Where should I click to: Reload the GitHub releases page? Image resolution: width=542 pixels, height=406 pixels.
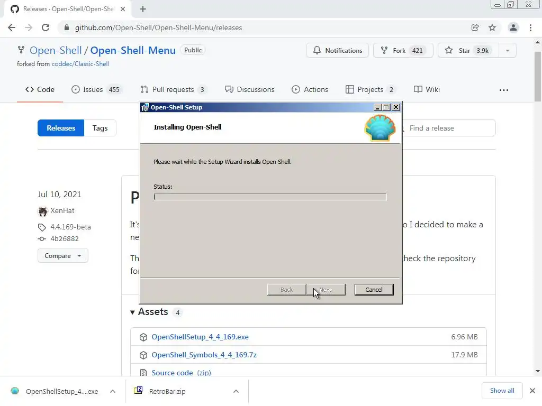coord(46,27)
